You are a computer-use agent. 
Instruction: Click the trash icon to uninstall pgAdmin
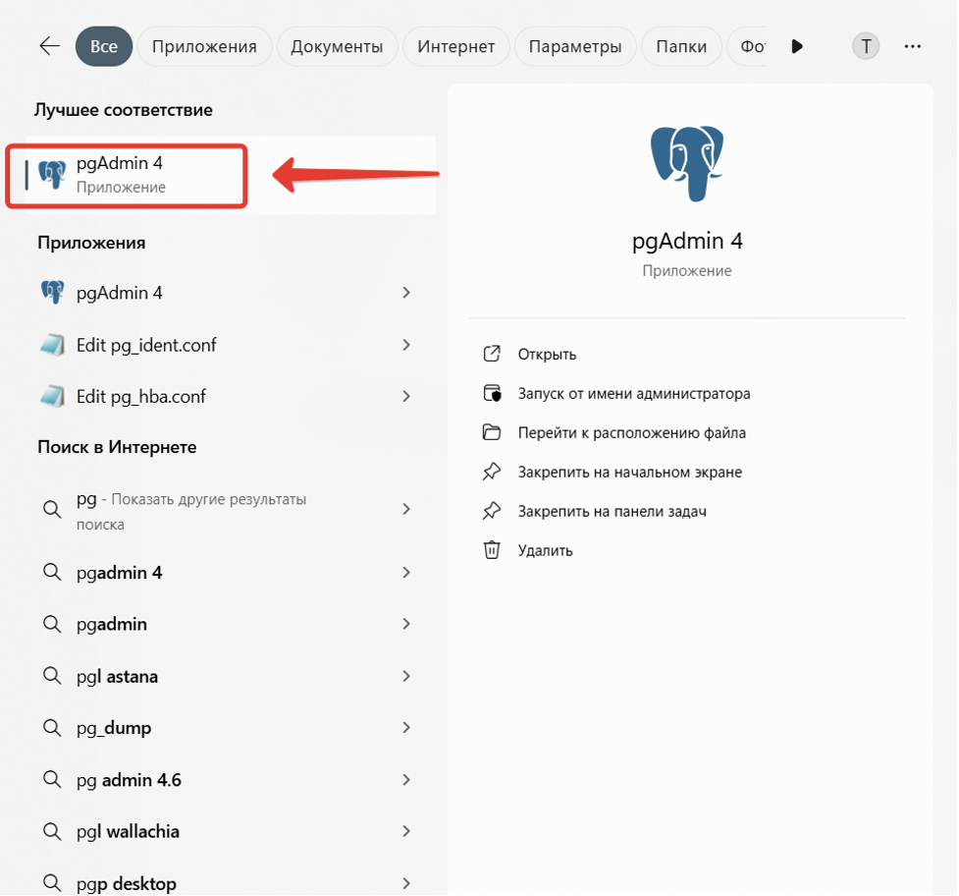click(492, 550)
